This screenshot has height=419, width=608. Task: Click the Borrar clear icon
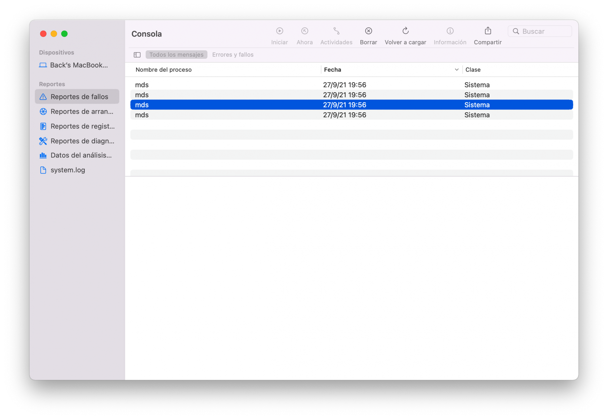[368, 31]
